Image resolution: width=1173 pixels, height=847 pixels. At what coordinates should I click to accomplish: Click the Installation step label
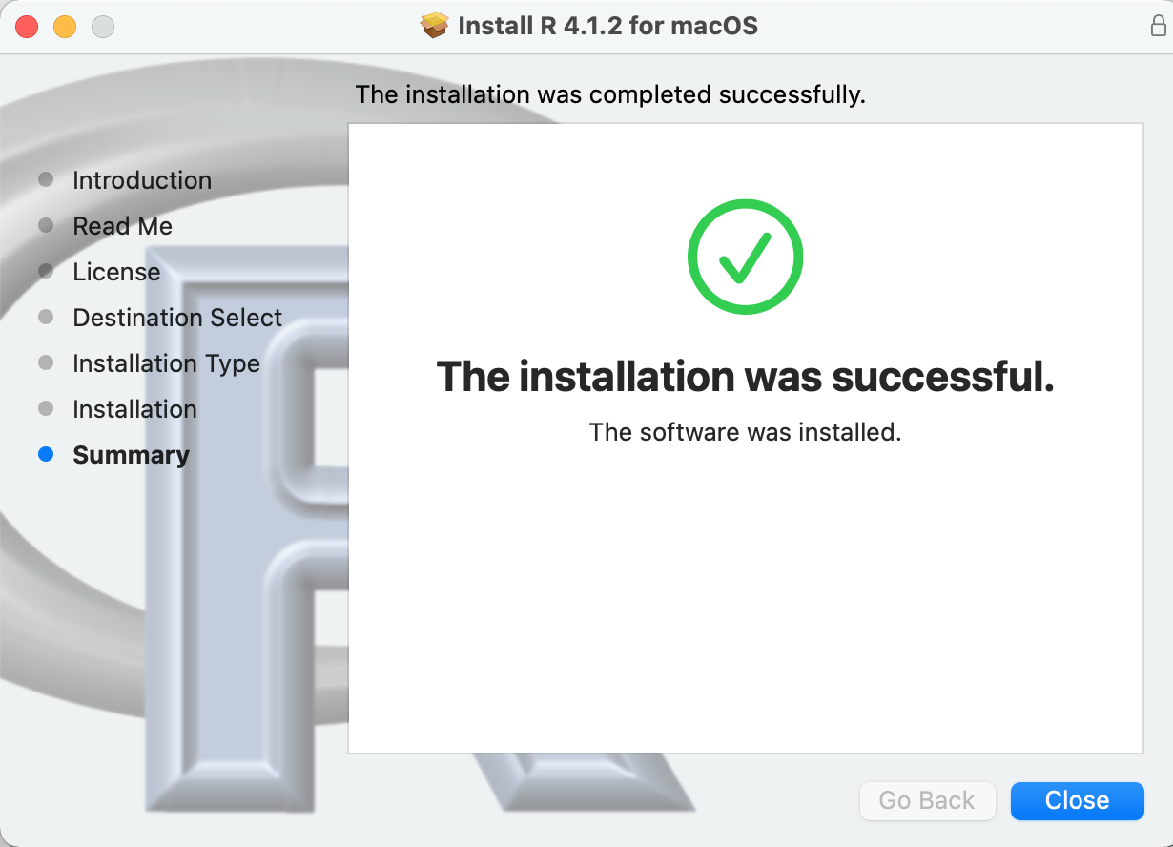pyautogui.click(x=134, y=409)
